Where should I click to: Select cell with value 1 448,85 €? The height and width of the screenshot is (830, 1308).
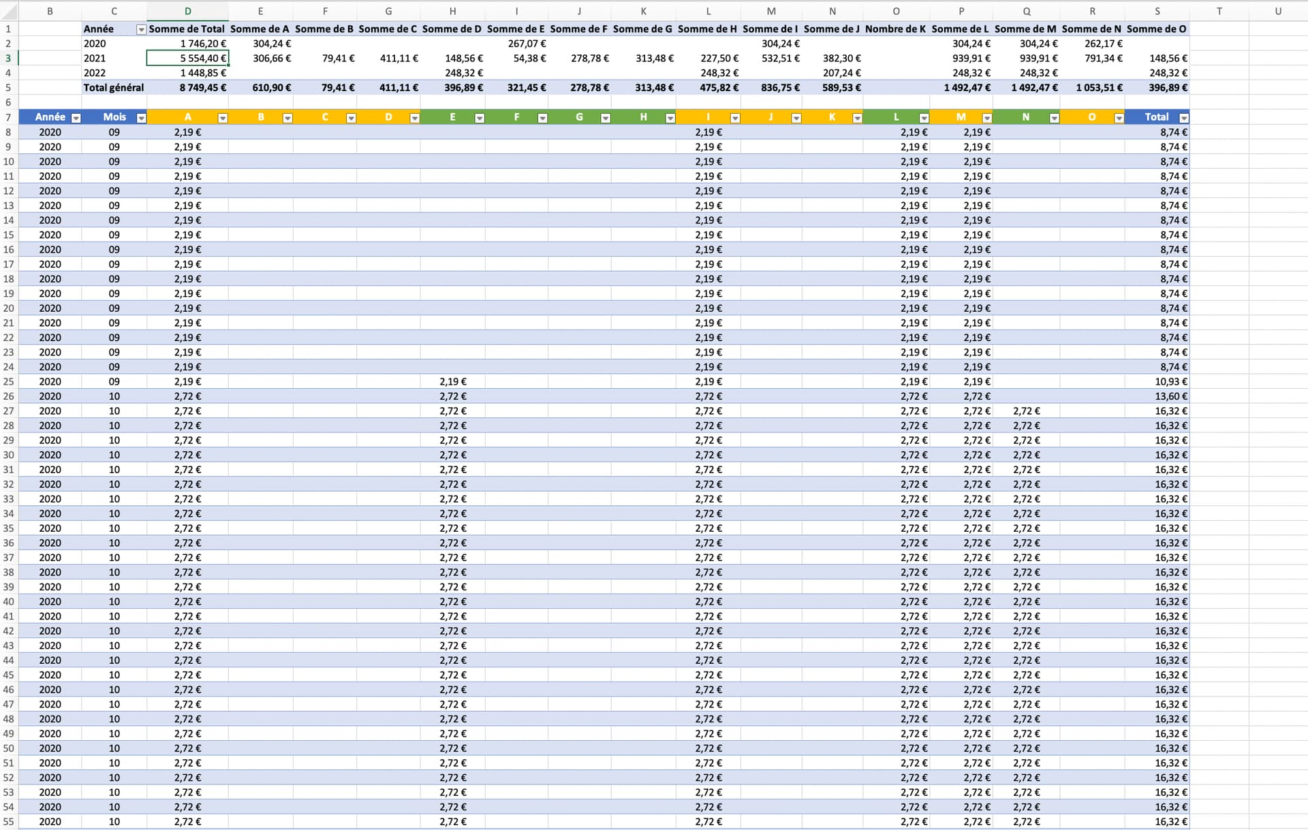(x=187, y=73)
